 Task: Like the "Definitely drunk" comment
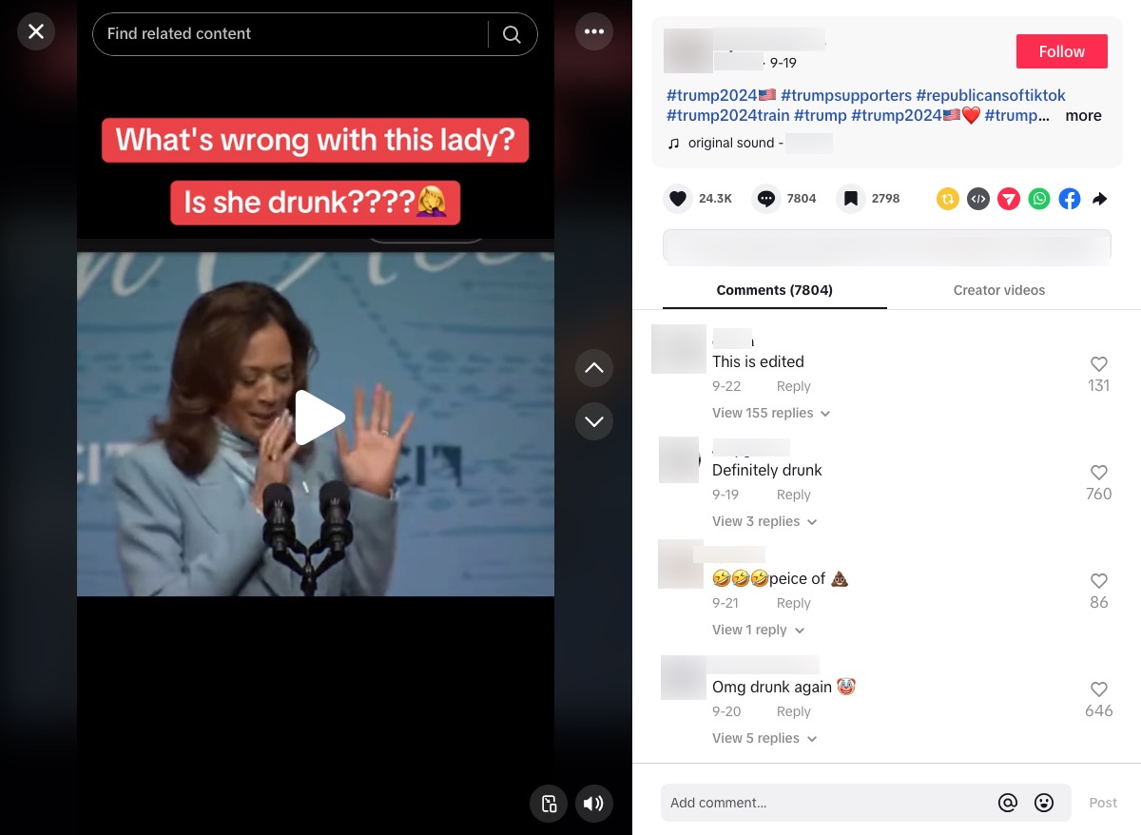[1098, 473]
